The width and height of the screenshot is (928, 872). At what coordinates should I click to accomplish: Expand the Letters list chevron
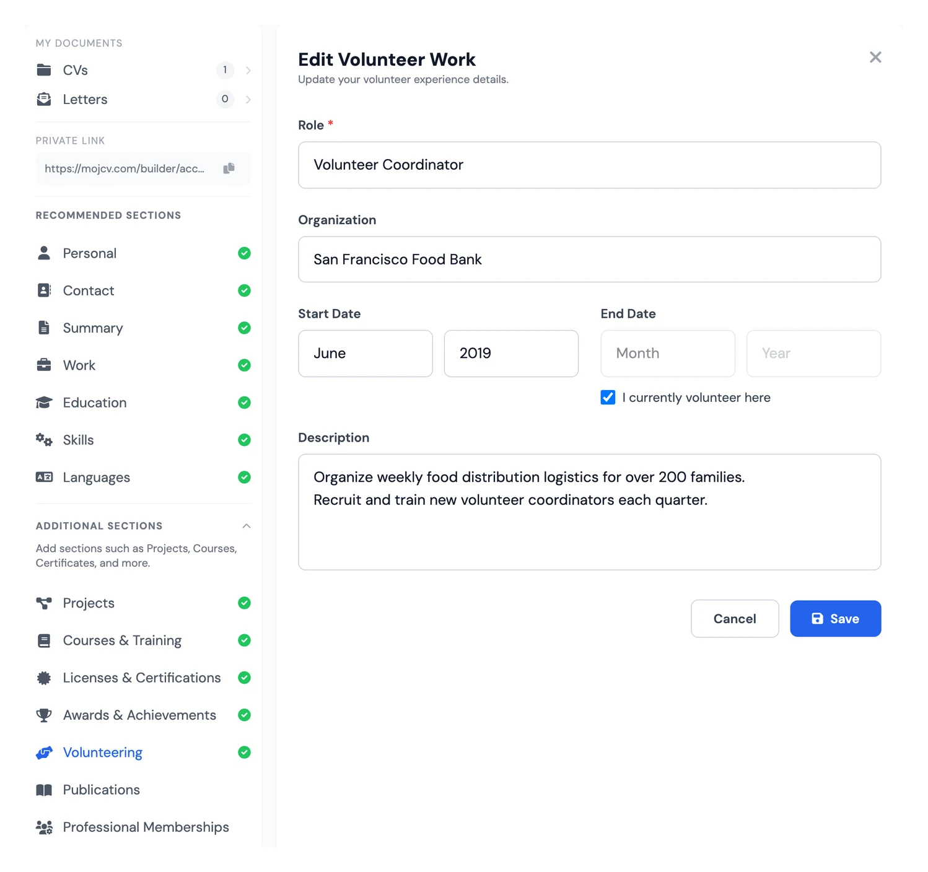pyautogui.click(x=248, y=99)
